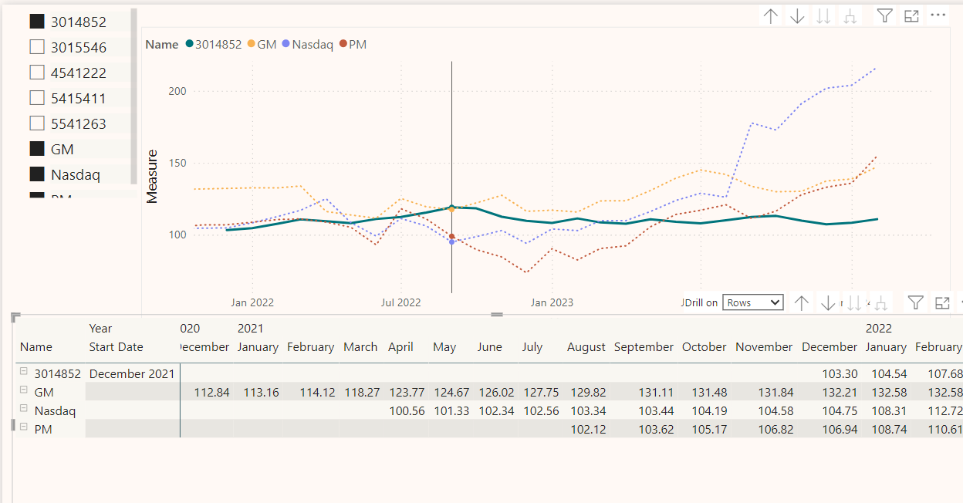This screenshot has height=503, width=963.
Task: Select the red PM data point on the vertical line
Action: click(x=451, y=236)
